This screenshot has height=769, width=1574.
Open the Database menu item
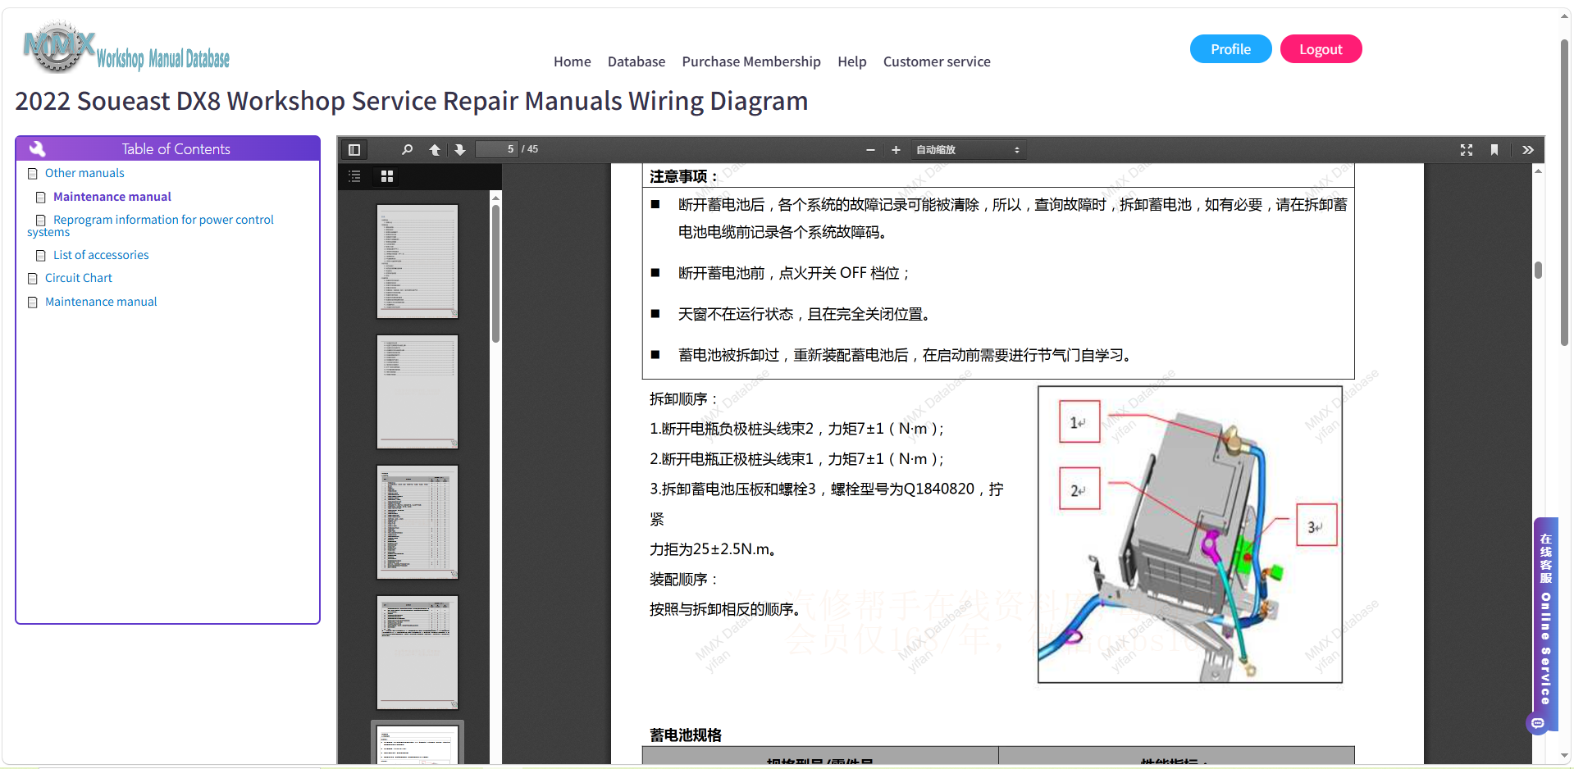point(636,61)
